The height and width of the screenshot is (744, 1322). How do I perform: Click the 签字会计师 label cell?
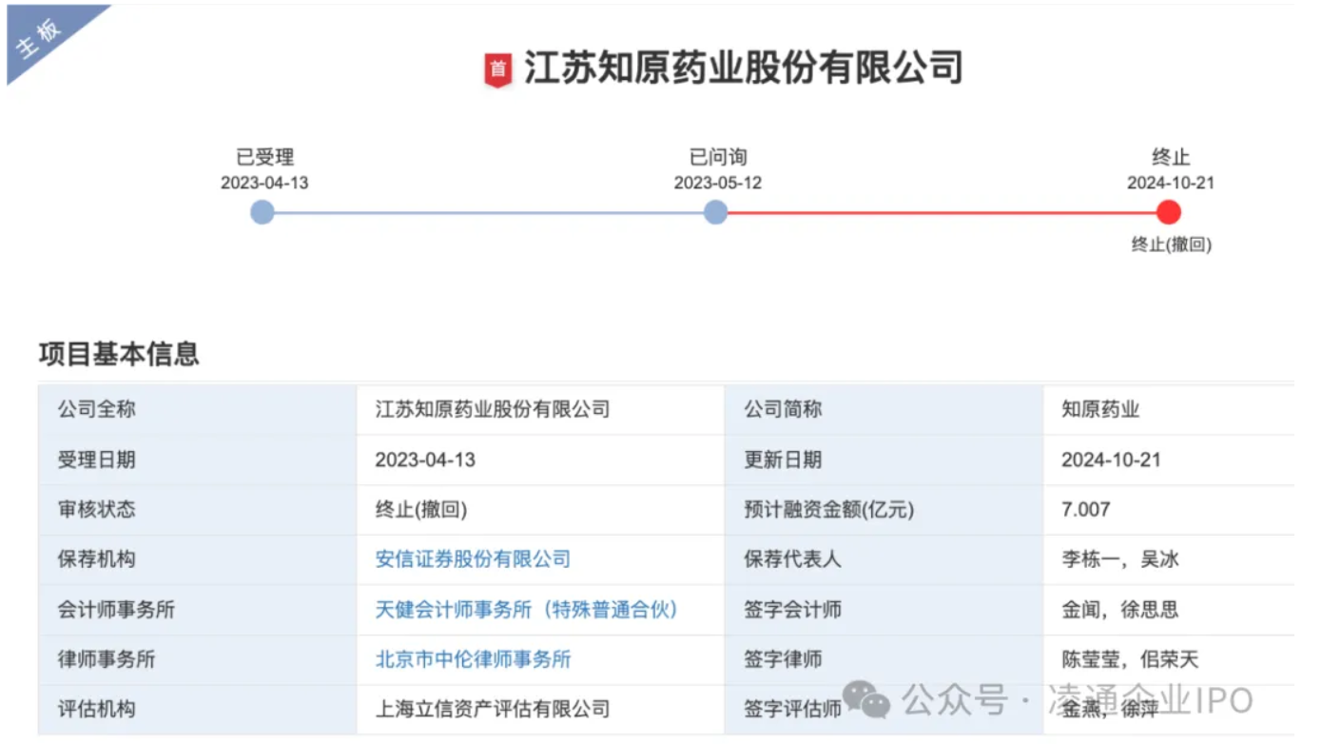(884, 610)
